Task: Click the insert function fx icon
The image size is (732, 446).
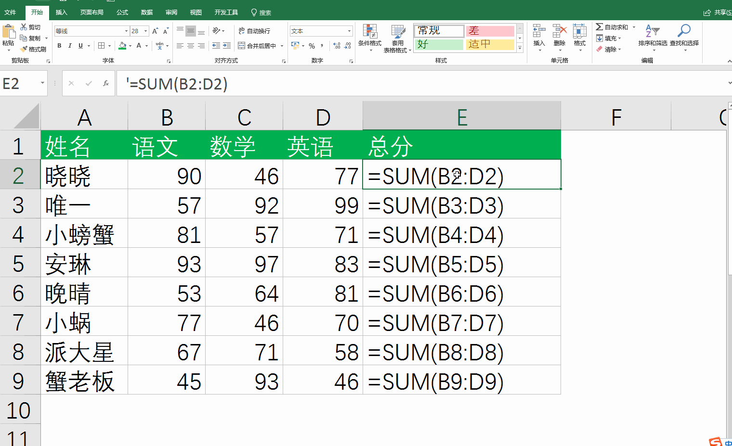Action: (x=106, y=83)
